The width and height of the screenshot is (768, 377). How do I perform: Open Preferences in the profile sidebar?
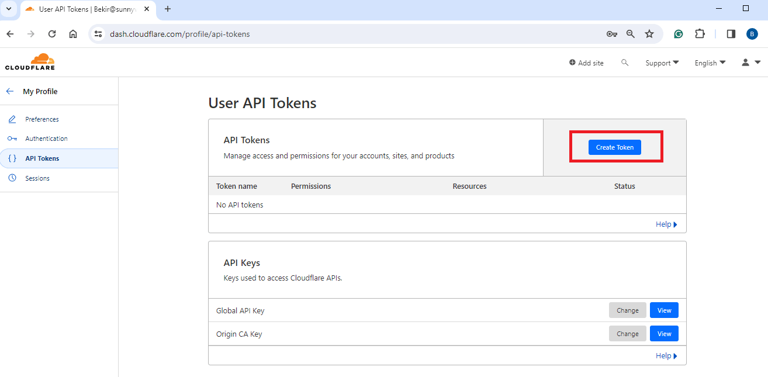tap(42, 119)
